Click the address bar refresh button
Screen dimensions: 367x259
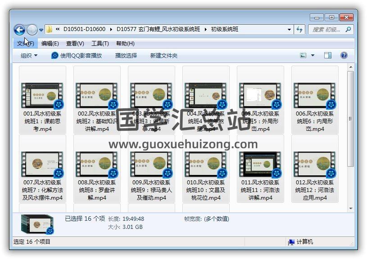299,30
